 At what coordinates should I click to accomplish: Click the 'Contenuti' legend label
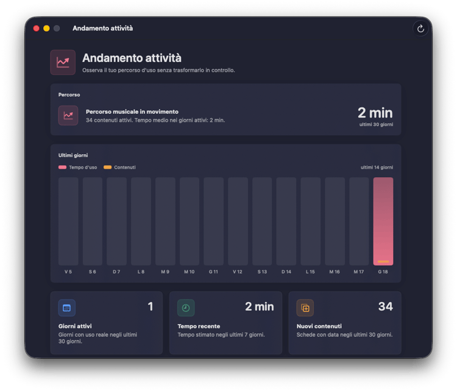(x=125, y=167)
